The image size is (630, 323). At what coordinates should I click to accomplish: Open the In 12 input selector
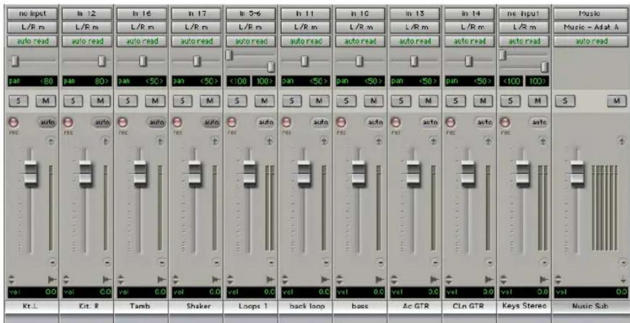pos(86,14)
